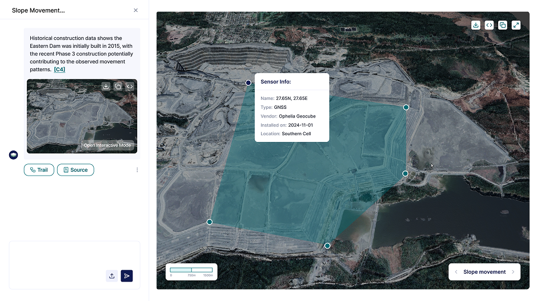Copy the thumbnail map image
This screenshot has height=301, width=537.
[118, 87]
